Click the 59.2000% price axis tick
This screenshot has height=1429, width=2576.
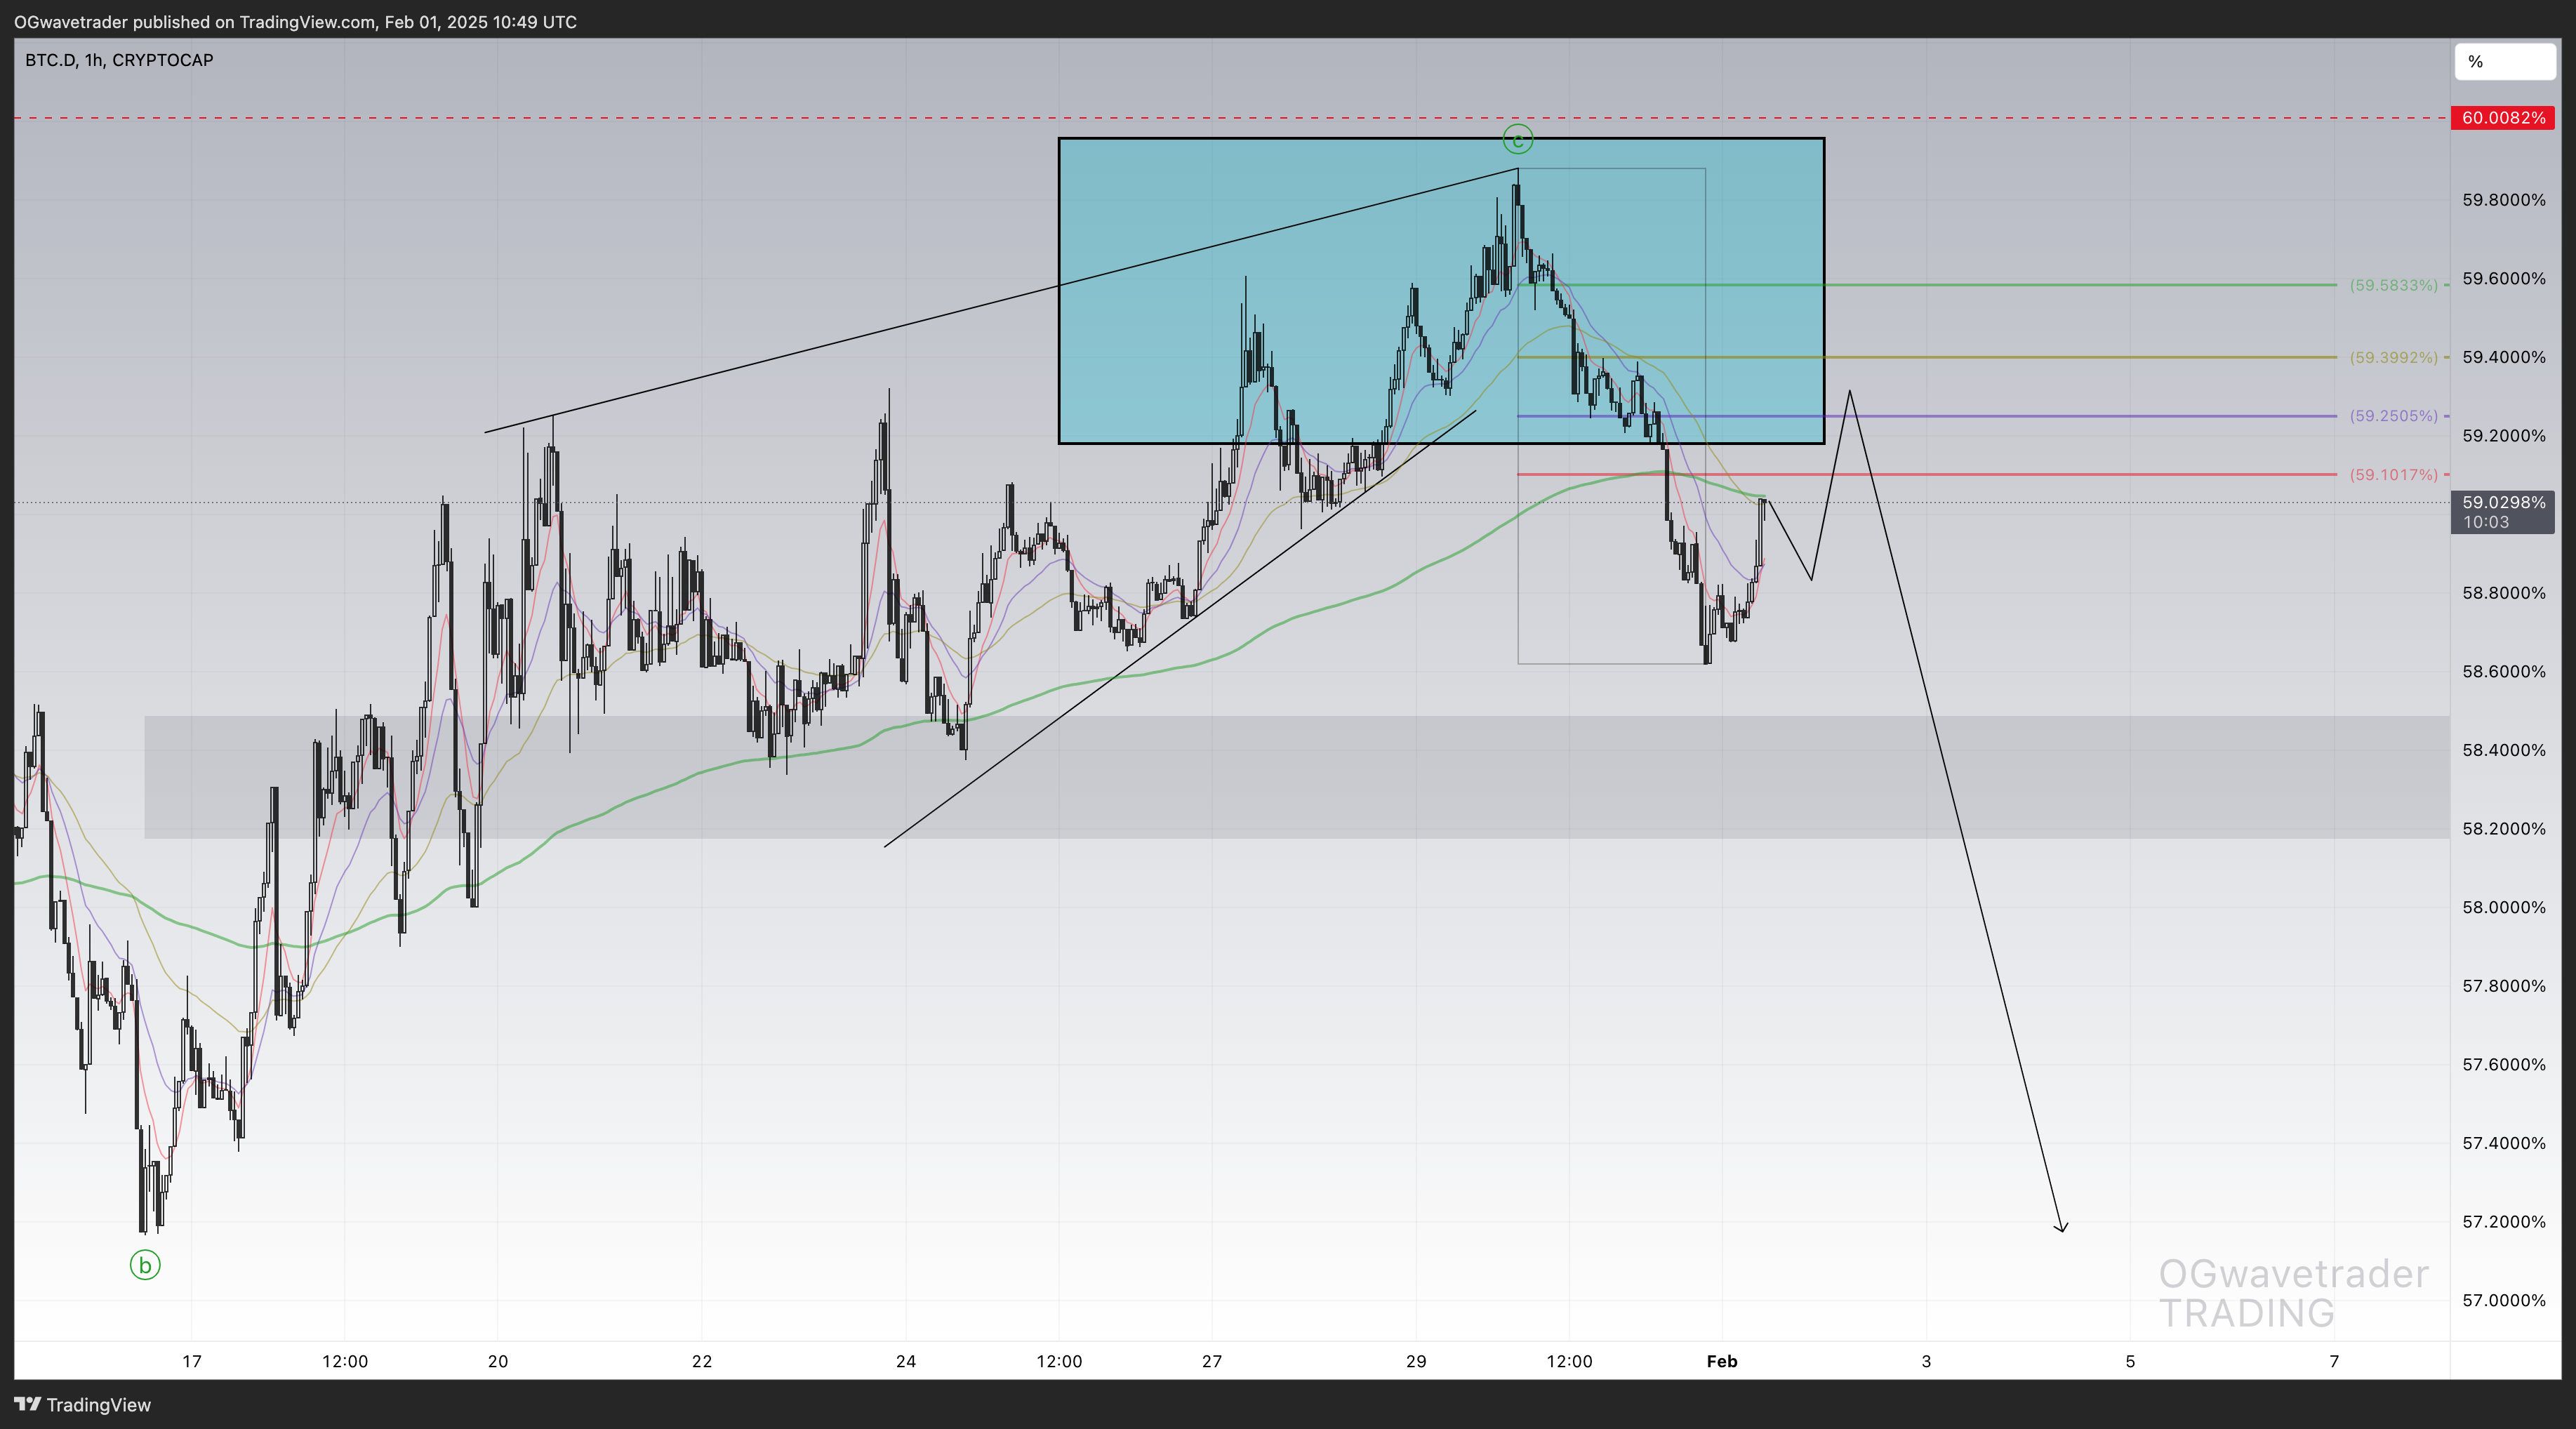click(2504, 436)
